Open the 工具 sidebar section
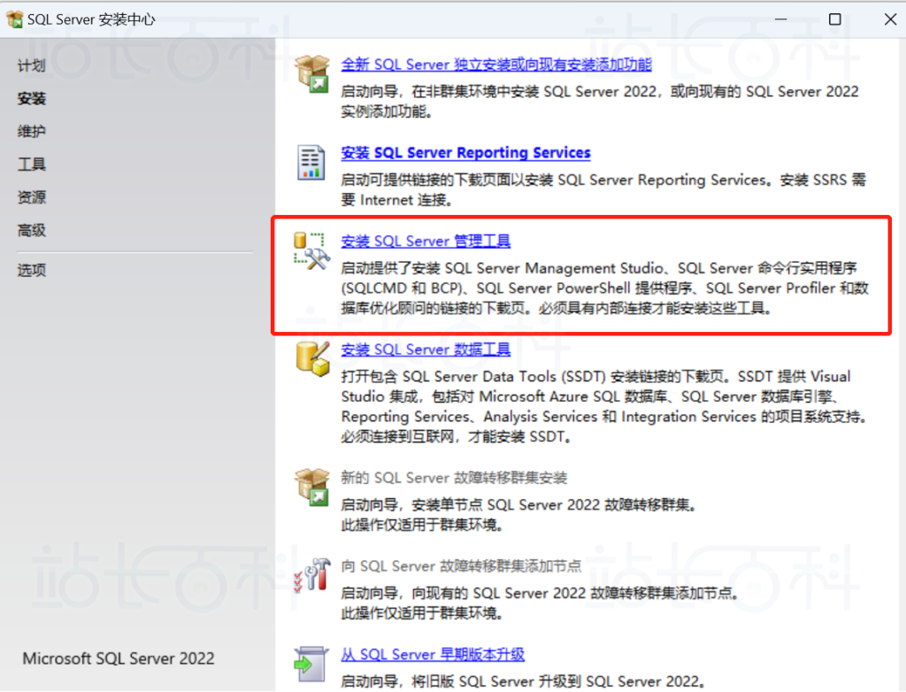Screen dimensions: 906x692 31,165
